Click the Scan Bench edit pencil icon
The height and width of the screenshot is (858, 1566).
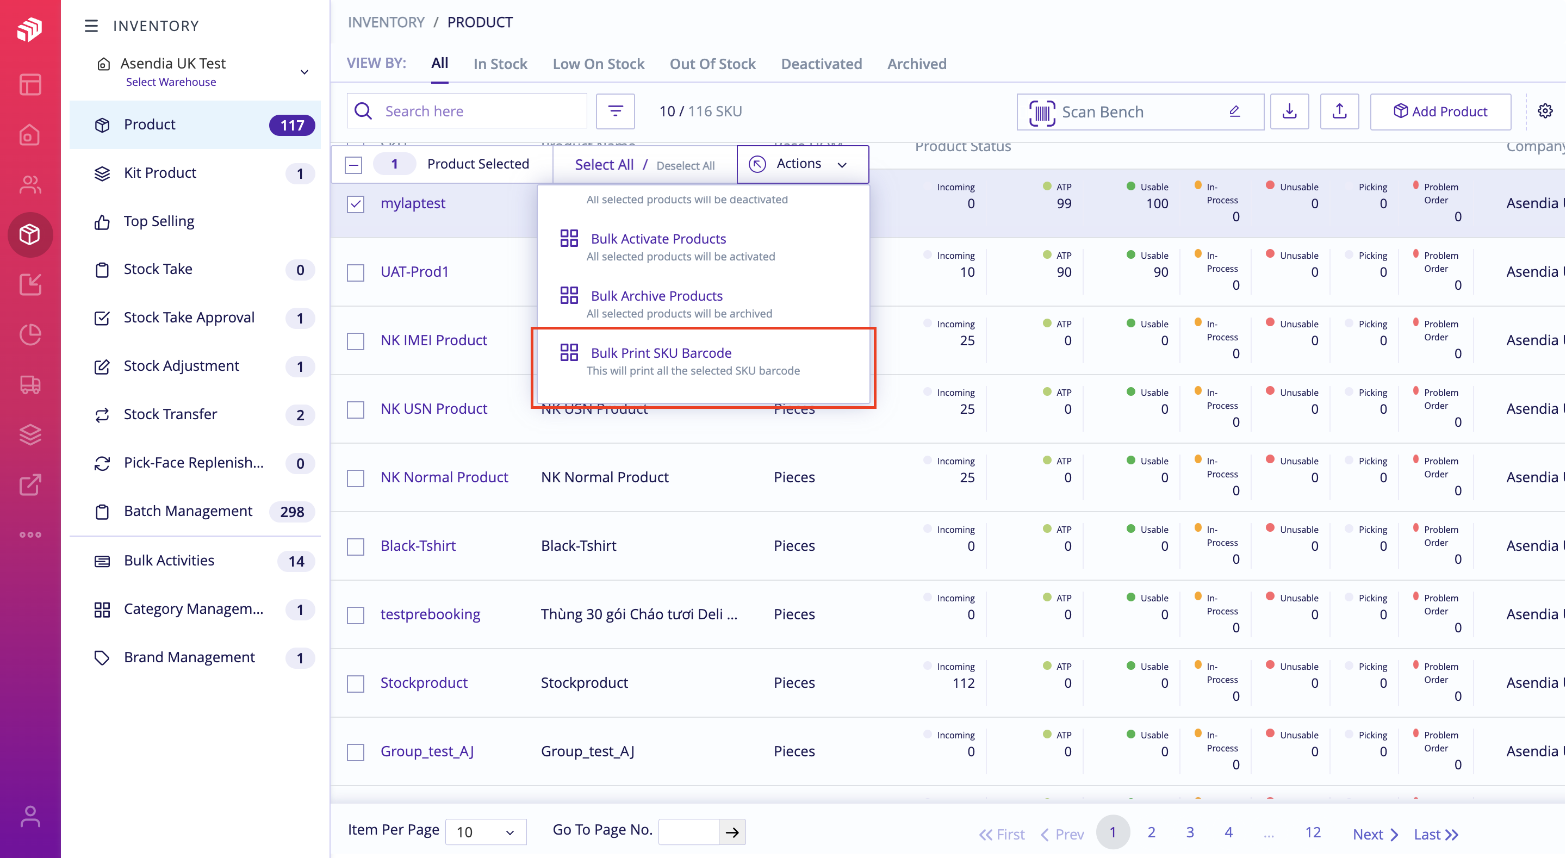(x=1234, y=111)
